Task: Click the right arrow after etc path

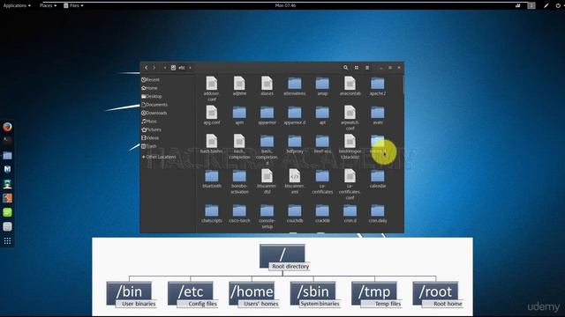Action: [x=190, y=68]
